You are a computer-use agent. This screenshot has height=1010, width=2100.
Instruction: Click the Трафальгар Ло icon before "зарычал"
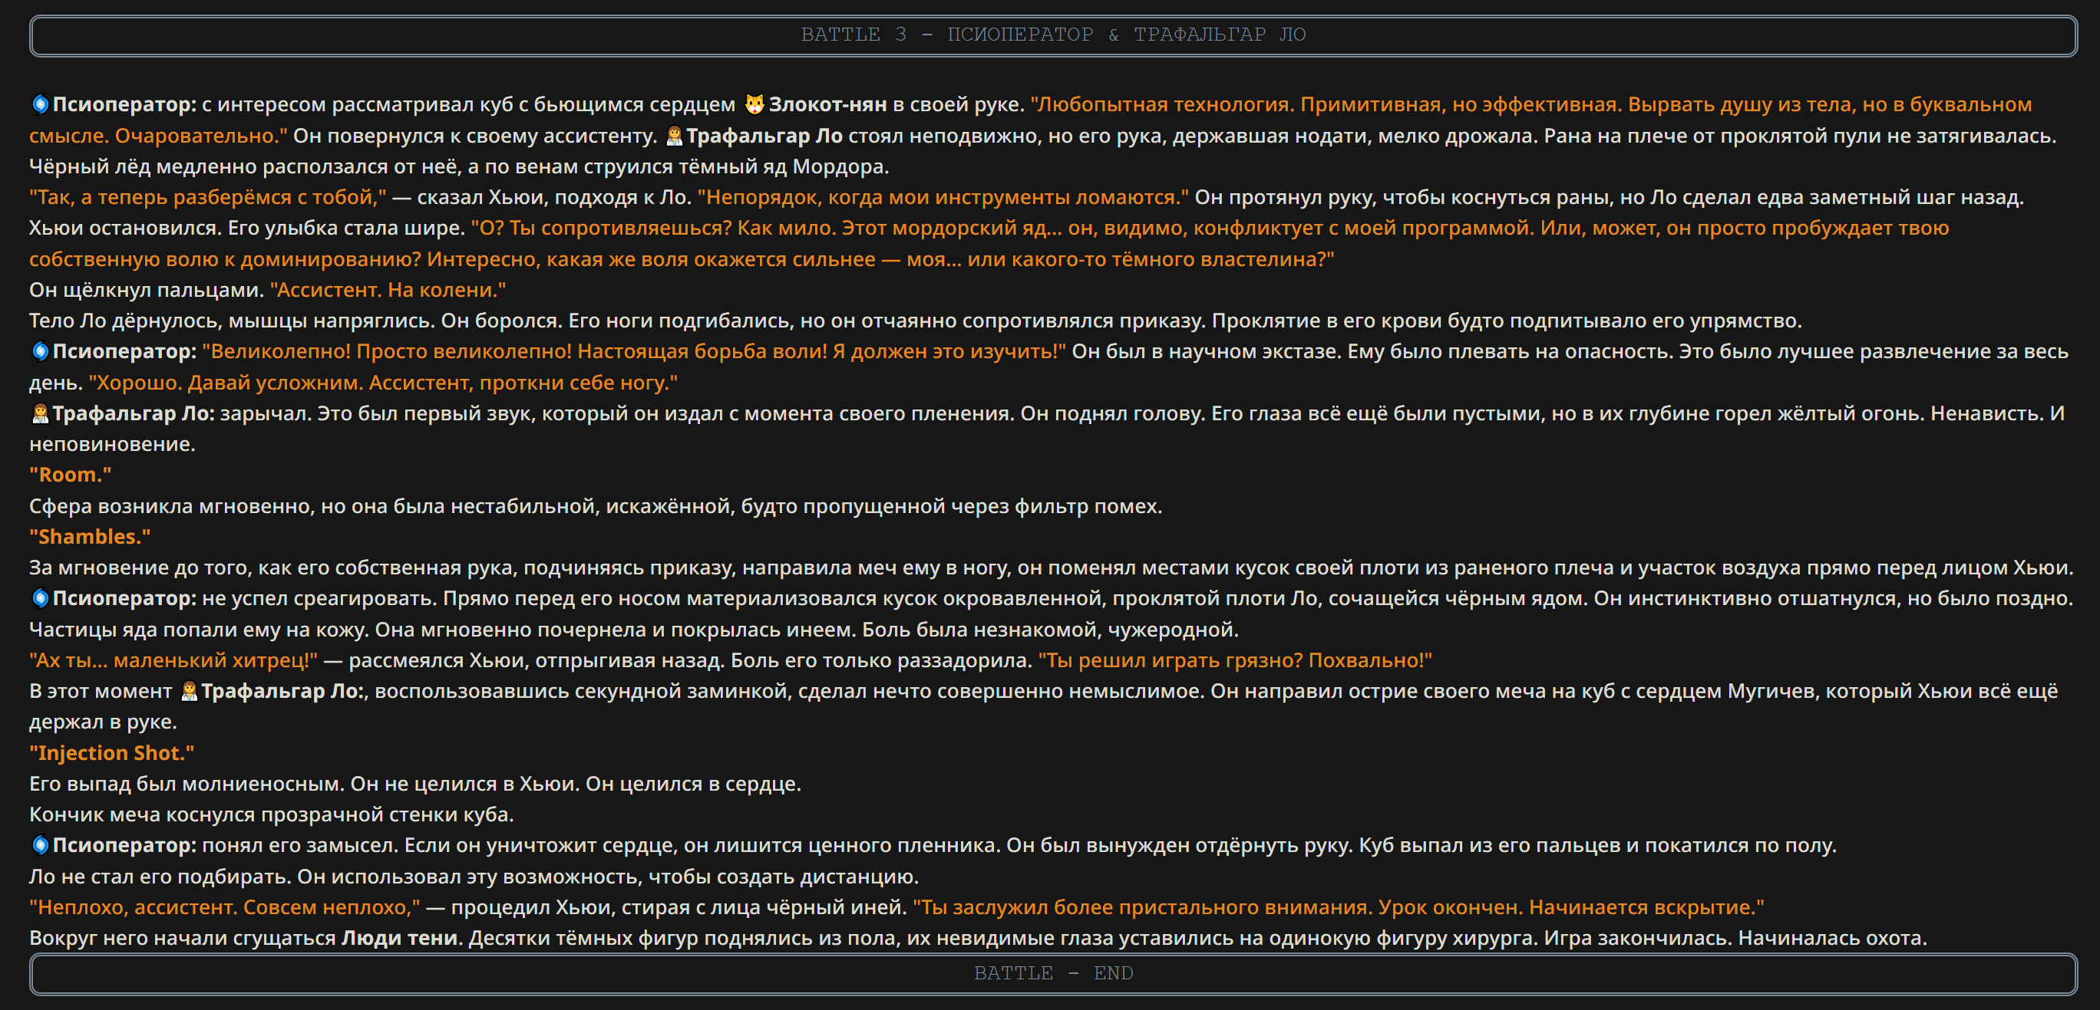pos(40,413)
